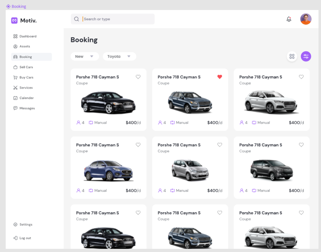Image resolution: width=321 pixels, height=252 pixels.
Task: Open the user profile avatar
Action: (x=306, y=19)
